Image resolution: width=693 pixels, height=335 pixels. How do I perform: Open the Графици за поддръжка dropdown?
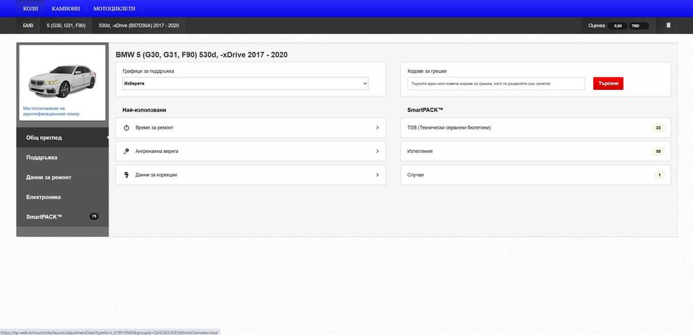coord(245,84)
